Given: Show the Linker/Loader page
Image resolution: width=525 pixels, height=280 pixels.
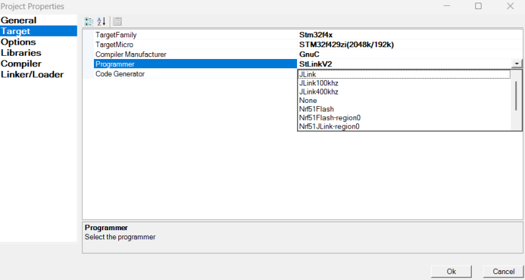Looking at the screenshot, I should pyautogui.click(x=32, y=74).
